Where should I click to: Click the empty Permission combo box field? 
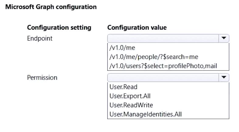pyautogui.click(x=163, y=77)
